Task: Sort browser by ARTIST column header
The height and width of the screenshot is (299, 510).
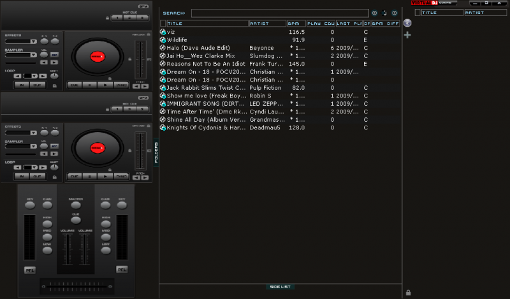Action: tap(267, 24)
